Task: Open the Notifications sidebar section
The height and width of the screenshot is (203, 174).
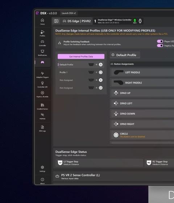Action: [42, 53]
